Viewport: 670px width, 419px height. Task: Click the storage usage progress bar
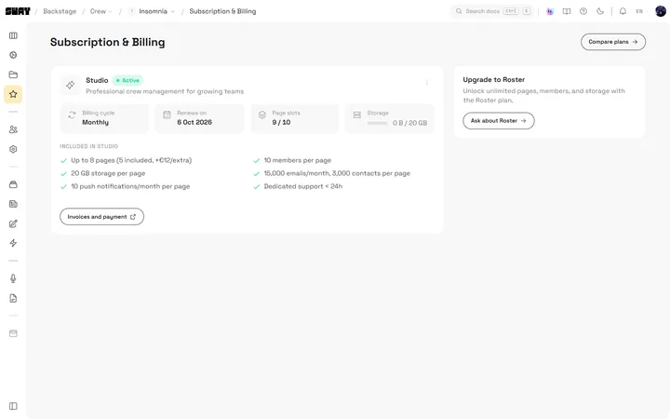coord(377,123)
